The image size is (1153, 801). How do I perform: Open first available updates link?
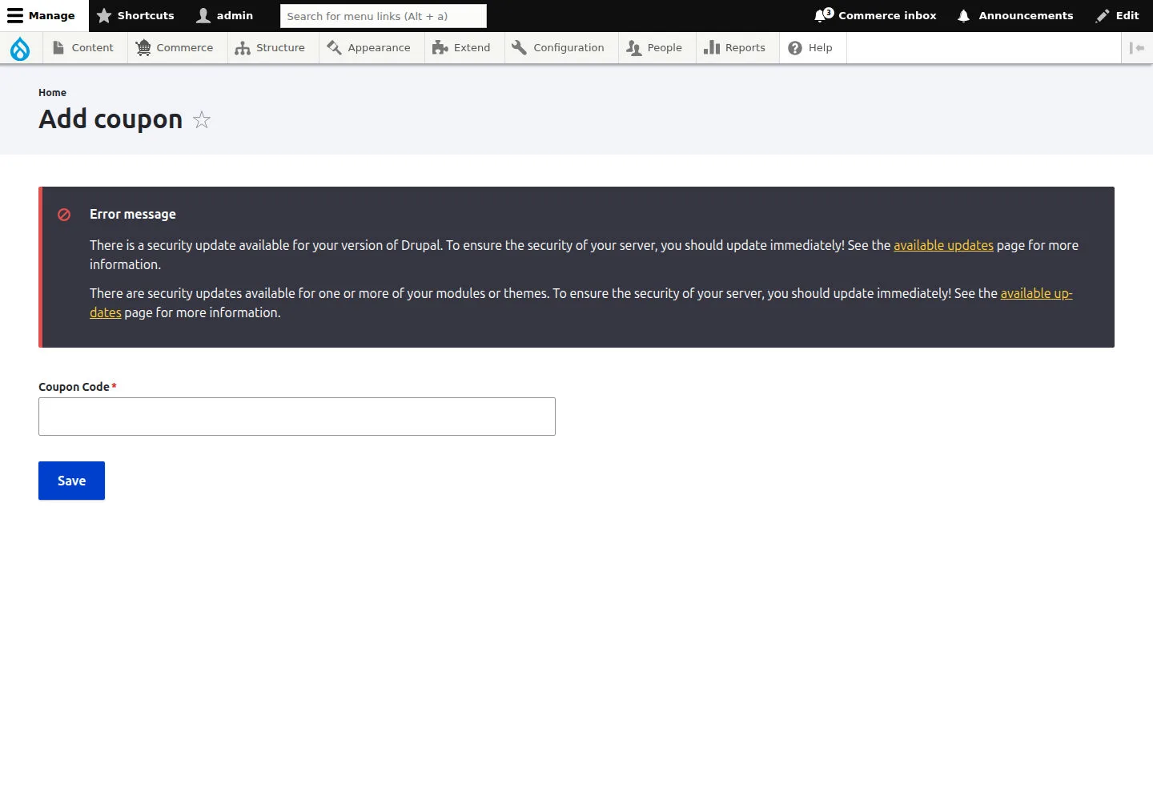[943, 245]
